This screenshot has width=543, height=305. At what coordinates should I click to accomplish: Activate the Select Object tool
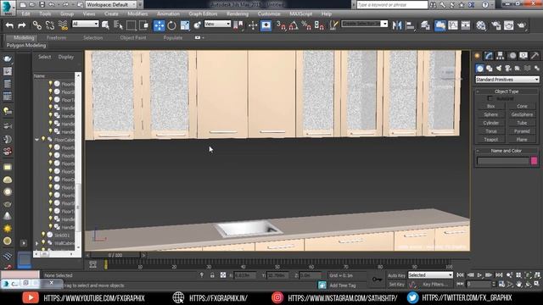105,25
